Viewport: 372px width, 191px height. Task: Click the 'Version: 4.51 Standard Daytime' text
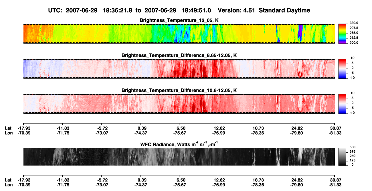tap(264, 10)
